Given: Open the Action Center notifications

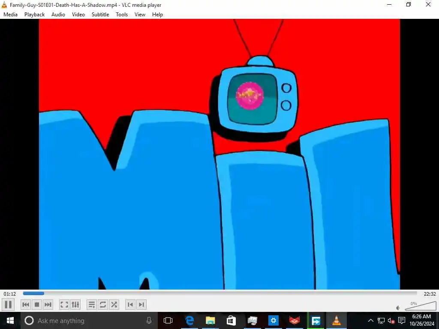Looking at the screenshot, I should [402, 320].
